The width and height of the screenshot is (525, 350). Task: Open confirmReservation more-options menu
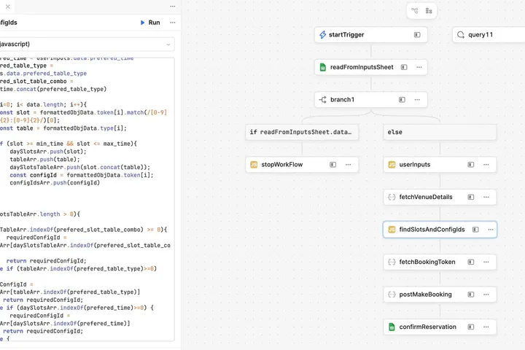click(x=486, y=327)
